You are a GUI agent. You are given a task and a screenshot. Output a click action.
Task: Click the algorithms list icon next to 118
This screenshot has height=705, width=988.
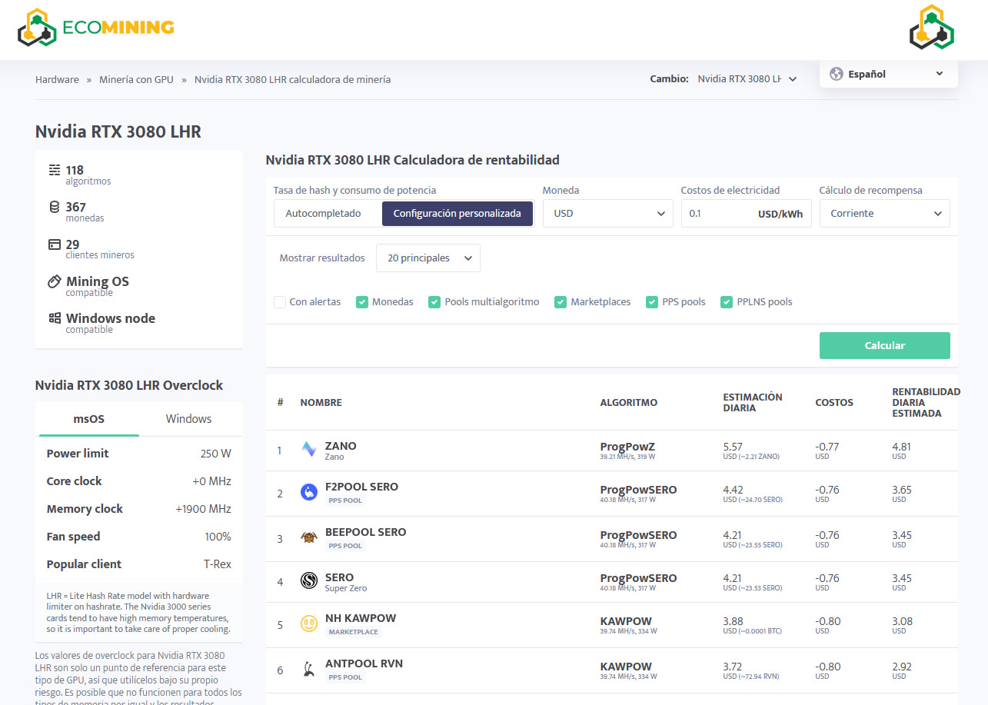[55, 170]
